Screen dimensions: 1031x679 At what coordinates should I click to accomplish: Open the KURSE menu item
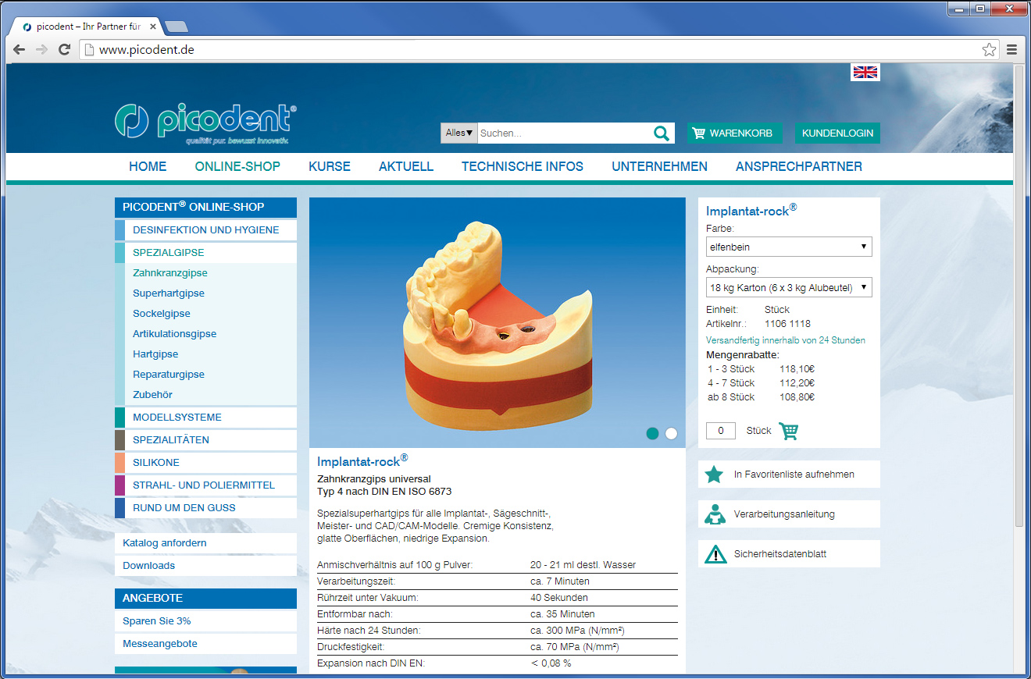click(x=330, y=166)
